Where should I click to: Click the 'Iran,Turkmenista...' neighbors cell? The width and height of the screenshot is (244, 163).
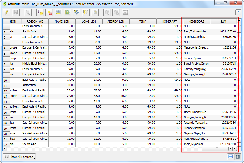click(x=196, y=31)
